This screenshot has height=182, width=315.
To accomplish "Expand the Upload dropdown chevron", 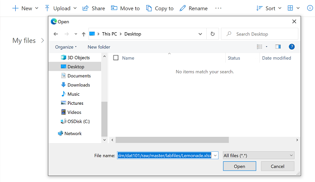I will click(75, 8).
